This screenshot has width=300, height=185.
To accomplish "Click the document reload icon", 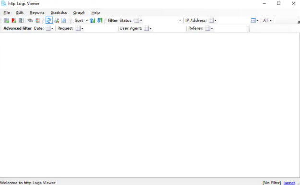I will point(64,20).
